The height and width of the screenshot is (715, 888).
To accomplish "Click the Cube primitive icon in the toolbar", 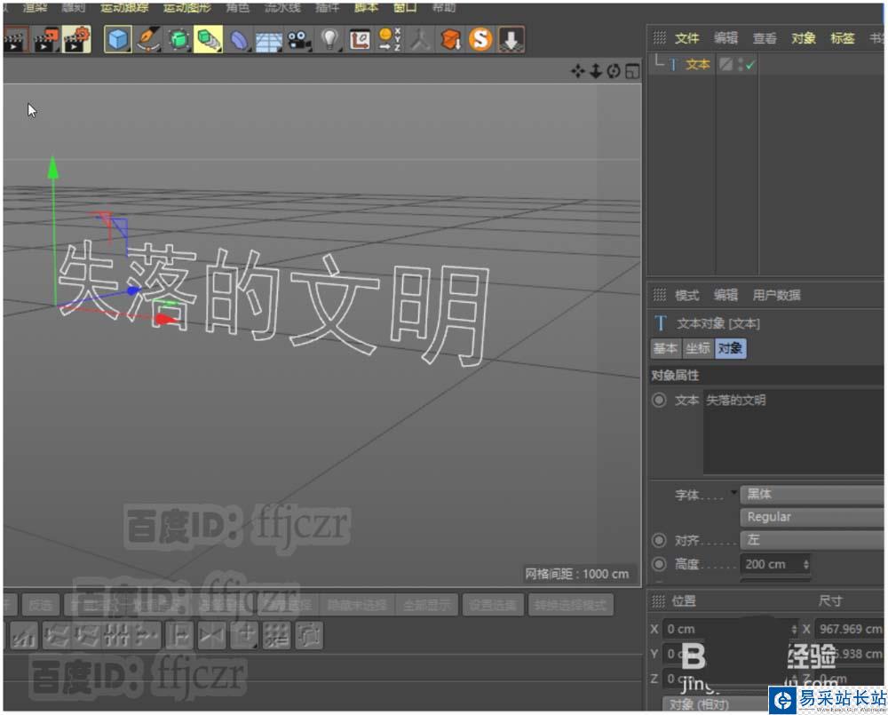I will pos(118,39).
